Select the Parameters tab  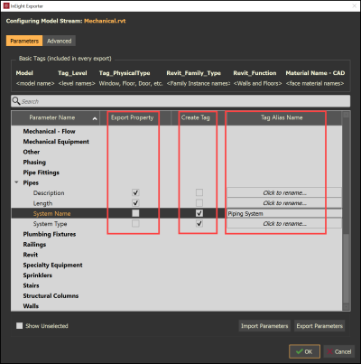24,41
